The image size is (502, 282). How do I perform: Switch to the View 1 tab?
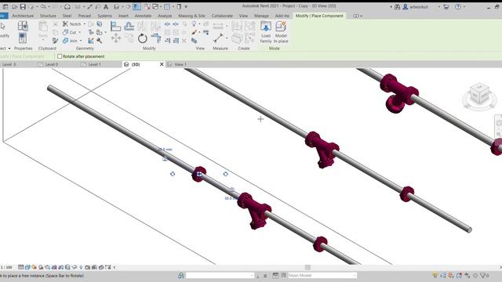click(x=180, y=64)
